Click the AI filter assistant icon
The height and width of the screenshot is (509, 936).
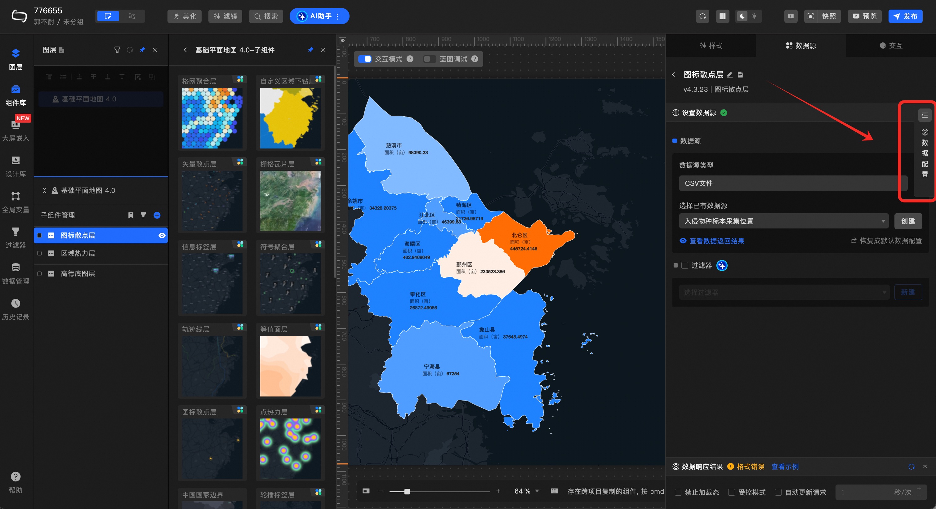722,265
